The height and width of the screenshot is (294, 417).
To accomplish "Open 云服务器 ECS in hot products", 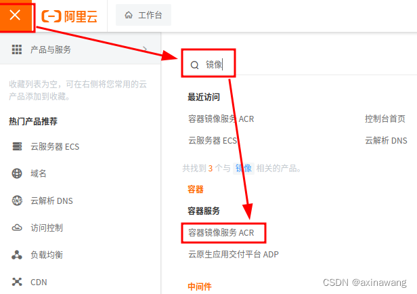I will pyautogui.click(x=55, y=146).
